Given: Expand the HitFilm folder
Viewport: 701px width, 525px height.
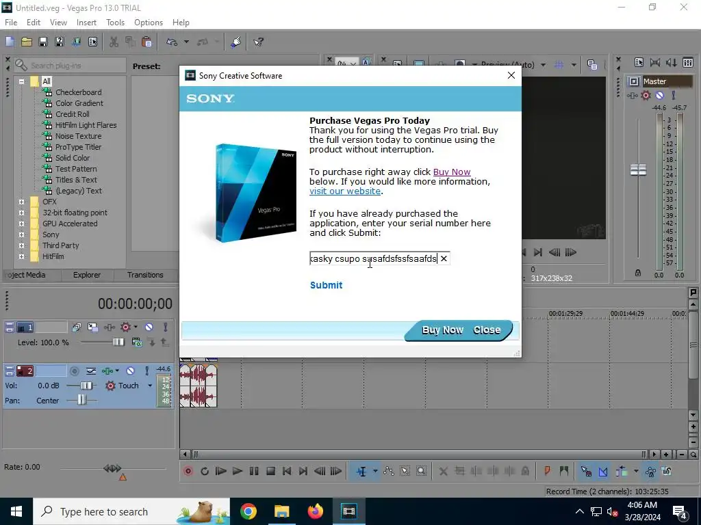Looking at the screenshot, I should click(x=21, y=257).
